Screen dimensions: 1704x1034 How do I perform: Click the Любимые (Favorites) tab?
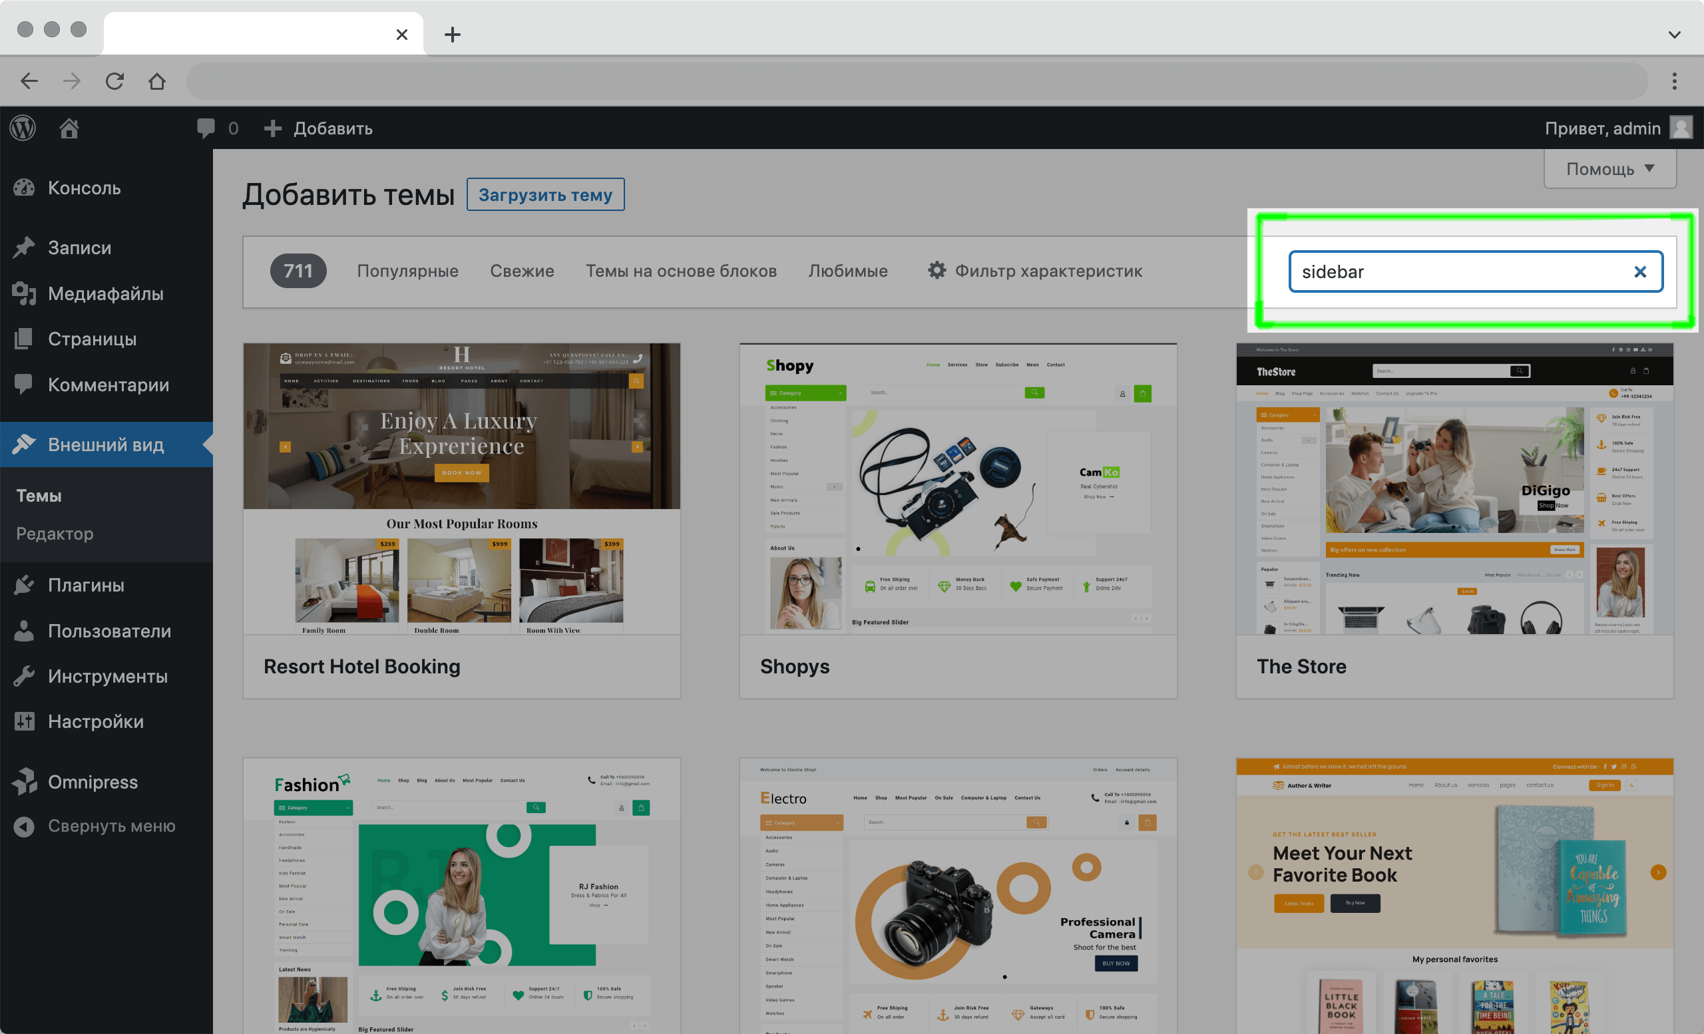pos(849,270)
